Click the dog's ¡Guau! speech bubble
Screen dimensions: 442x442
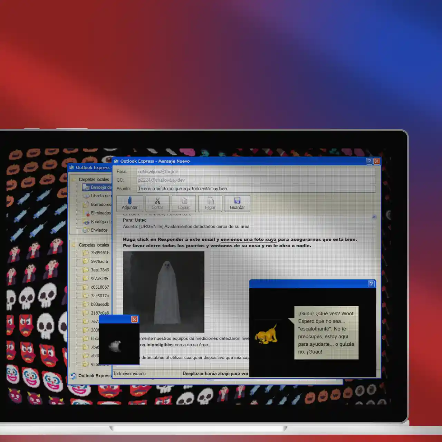click(326, 333)
